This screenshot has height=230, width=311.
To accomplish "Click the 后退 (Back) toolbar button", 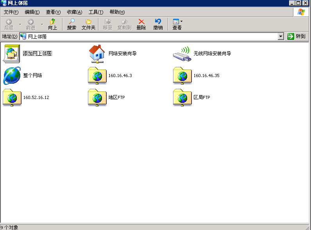I will coord(9,24).
